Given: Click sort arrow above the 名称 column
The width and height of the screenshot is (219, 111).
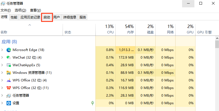Looking at the screenshot, I should point(30,25).
